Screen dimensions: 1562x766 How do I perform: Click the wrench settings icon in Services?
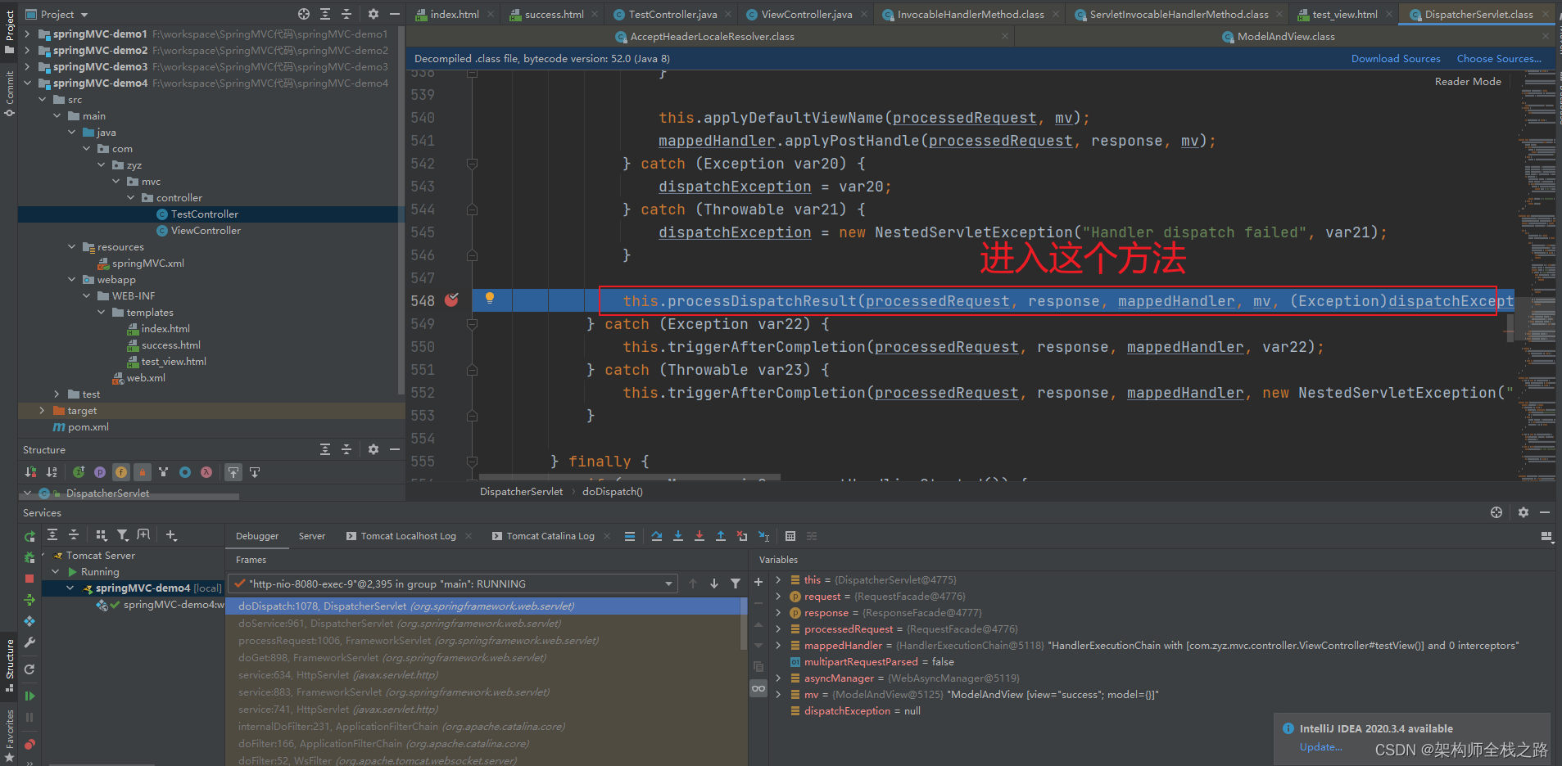coord(29,642)
